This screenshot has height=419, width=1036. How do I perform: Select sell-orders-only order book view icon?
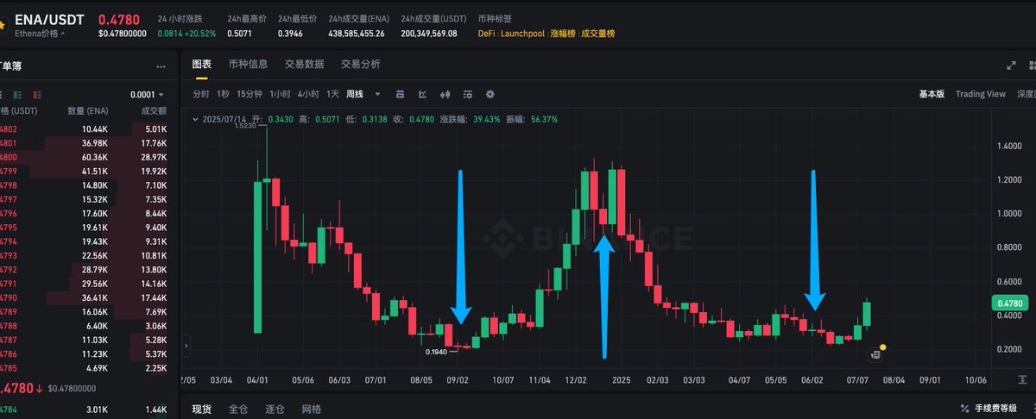click(x=37, y=95)
